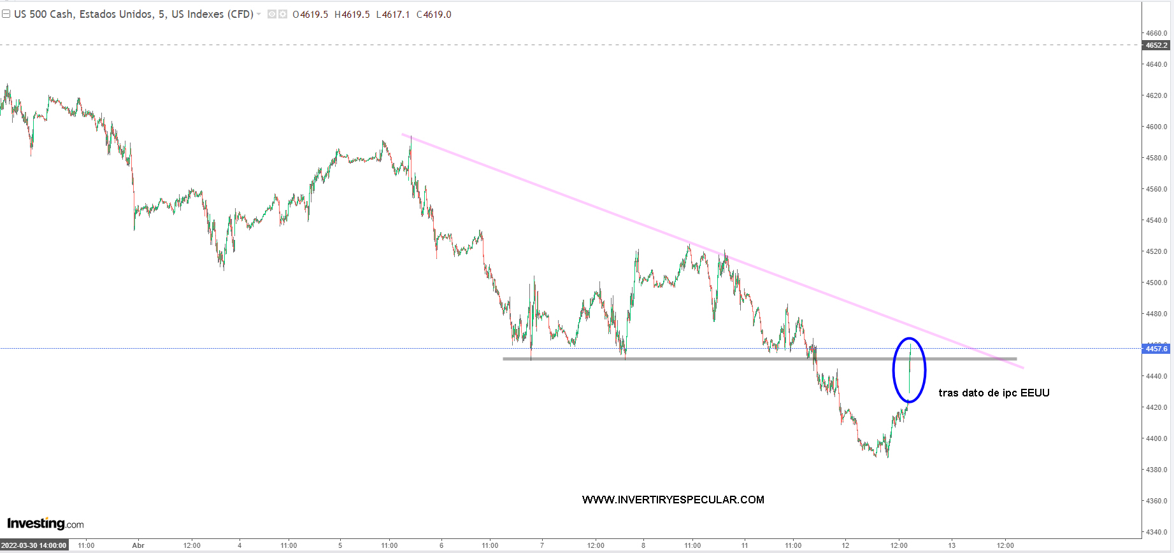
Task: Click the Investing.com logo
Action: click(x=45, y=524)
